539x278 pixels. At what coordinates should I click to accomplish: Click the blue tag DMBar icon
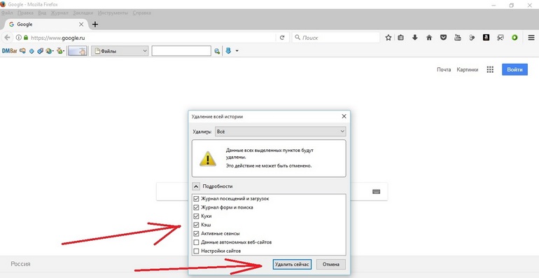click(x=40, y=51)
